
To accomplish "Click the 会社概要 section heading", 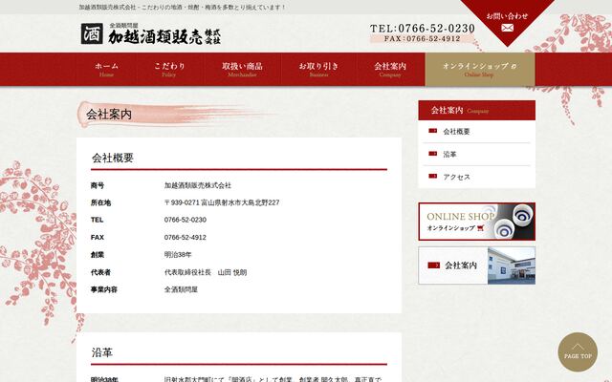I will 113,158.
